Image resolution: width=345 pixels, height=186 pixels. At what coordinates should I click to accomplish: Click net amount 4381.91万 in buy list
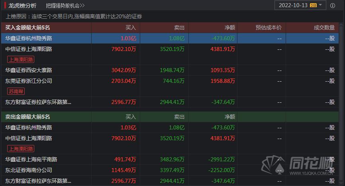[223, 49]
